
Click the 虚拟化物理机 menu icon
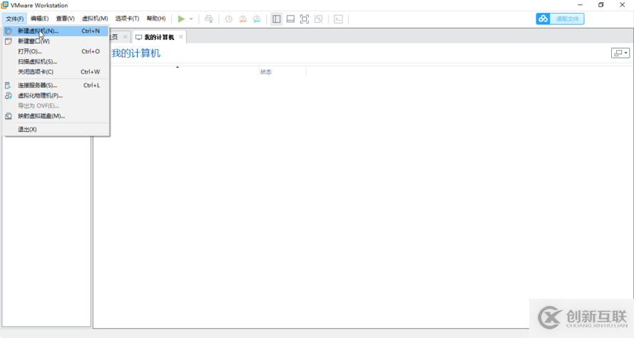(9, 96)
